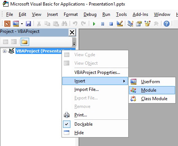Open Project Explorer toolbar icon

click(130, 23)
